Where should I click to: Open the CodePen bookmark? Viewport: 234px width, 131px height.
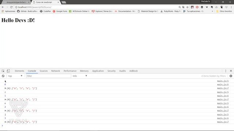pyautogui.click(x=45, y=11)
